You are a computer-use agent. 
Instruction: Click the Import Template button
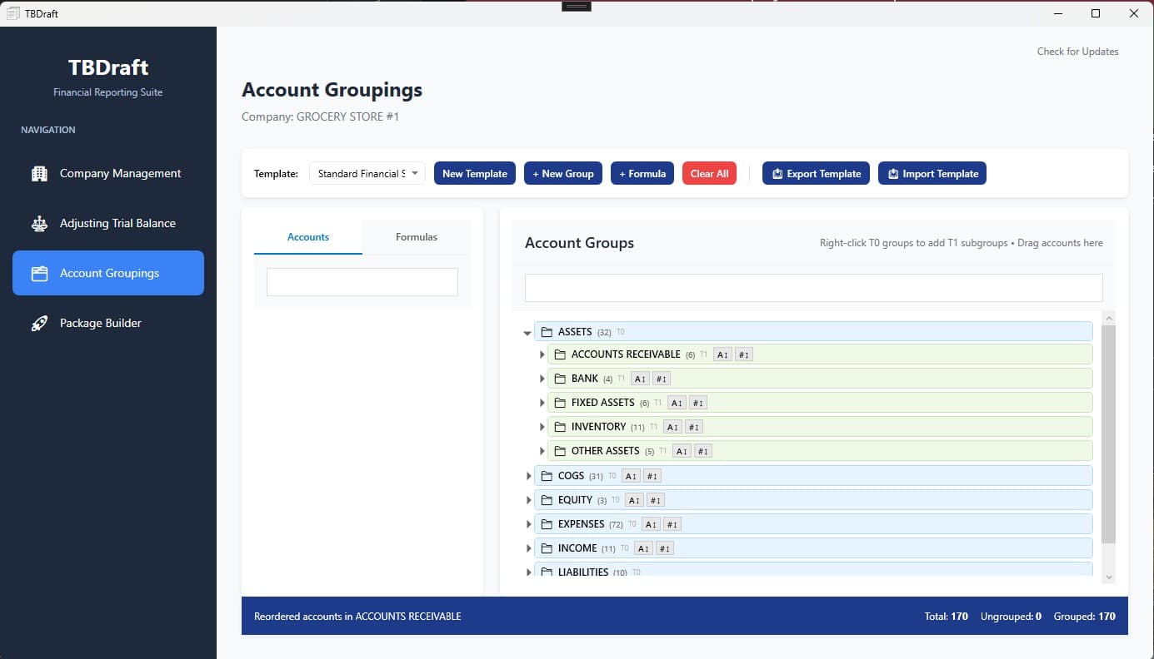(932, 173)
